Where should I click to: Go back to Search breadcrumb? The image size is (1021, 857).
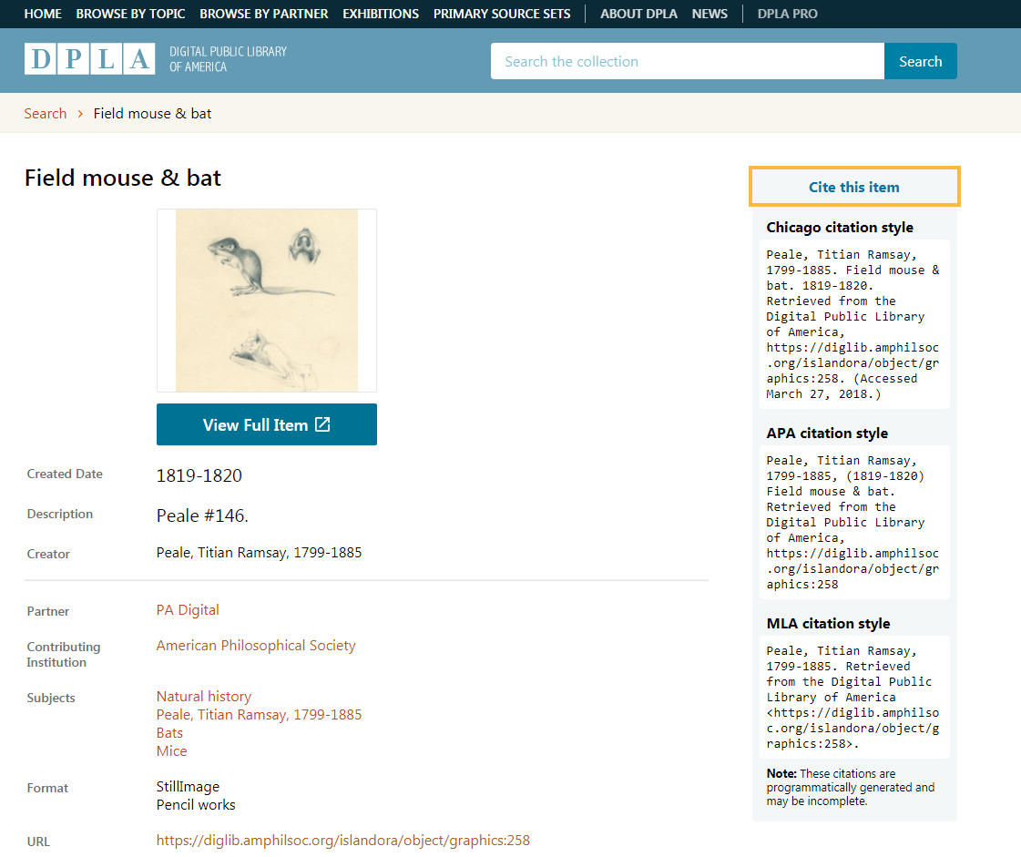point(46,113)
